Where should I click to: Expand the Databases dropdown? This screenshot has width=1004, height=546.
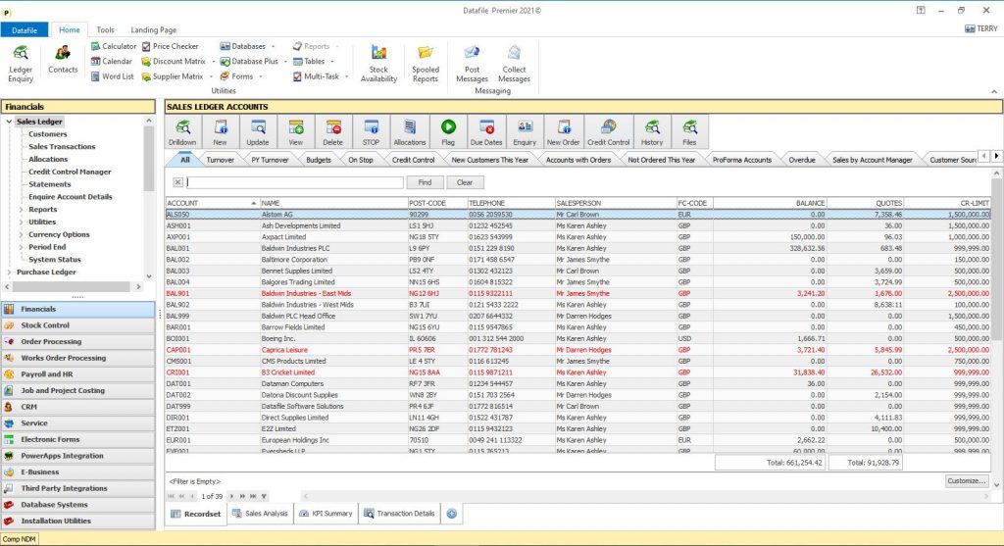pyautogui.click(x=273, y=47)
